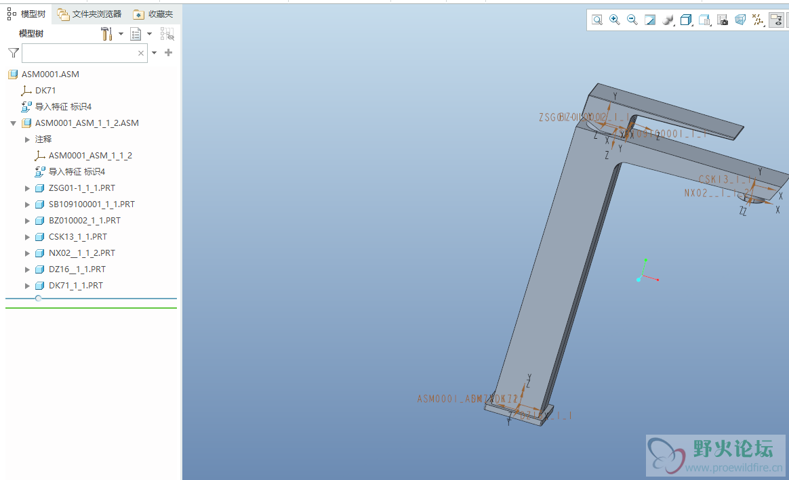This screenshot has width=789, height=480.
Task: Open the saved orientations cube menu
Action: [x=686, y=20]
